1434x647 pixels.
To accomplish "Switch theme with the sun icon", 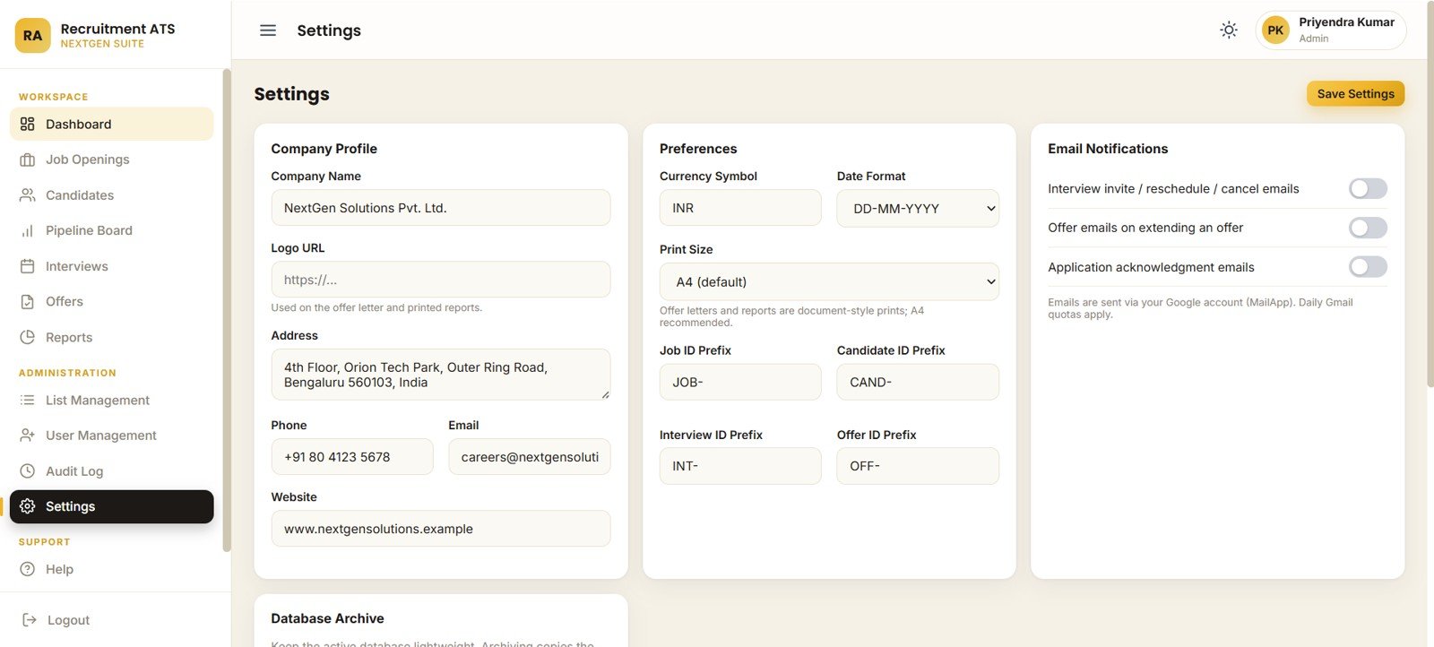I will click(x=1229, y=30).
